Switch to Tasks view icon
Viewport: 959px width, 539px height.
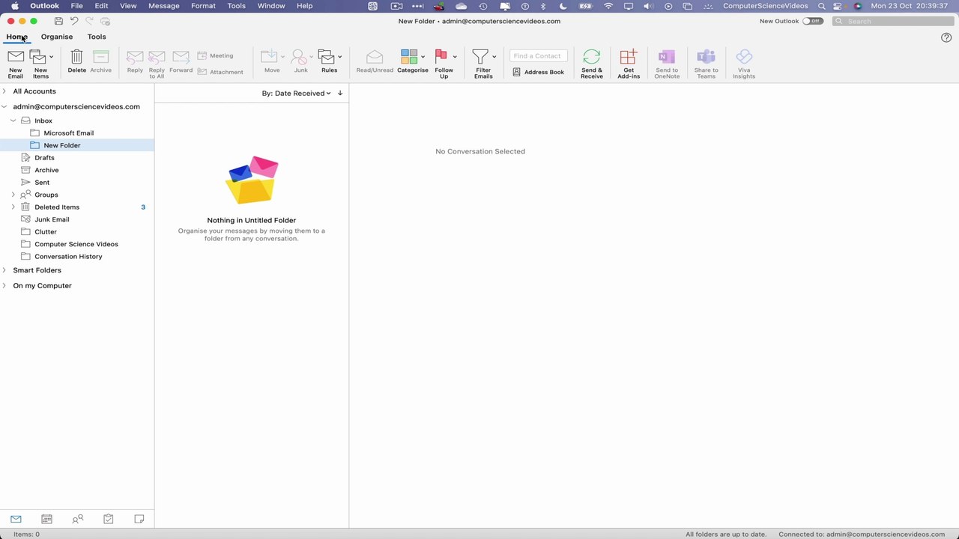tap(108, 519)
